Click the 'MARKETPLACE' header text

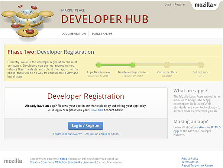(73, 10)
